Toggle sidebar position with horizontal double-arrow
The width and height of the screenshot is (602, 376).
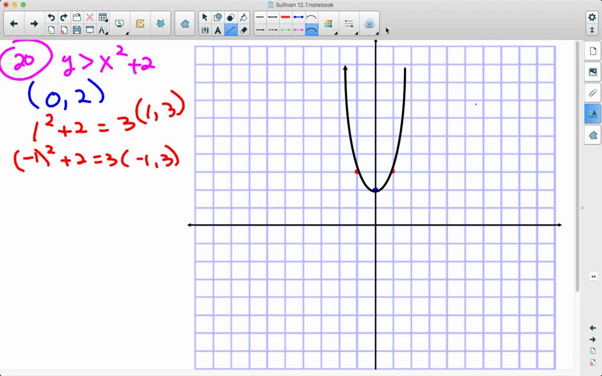click(x=593, y=277)
